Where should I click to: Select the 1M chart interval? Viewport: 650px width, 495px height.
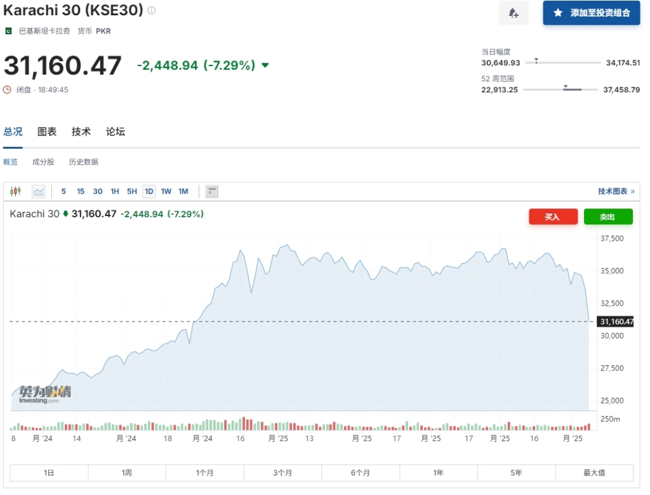click(183, 191)
